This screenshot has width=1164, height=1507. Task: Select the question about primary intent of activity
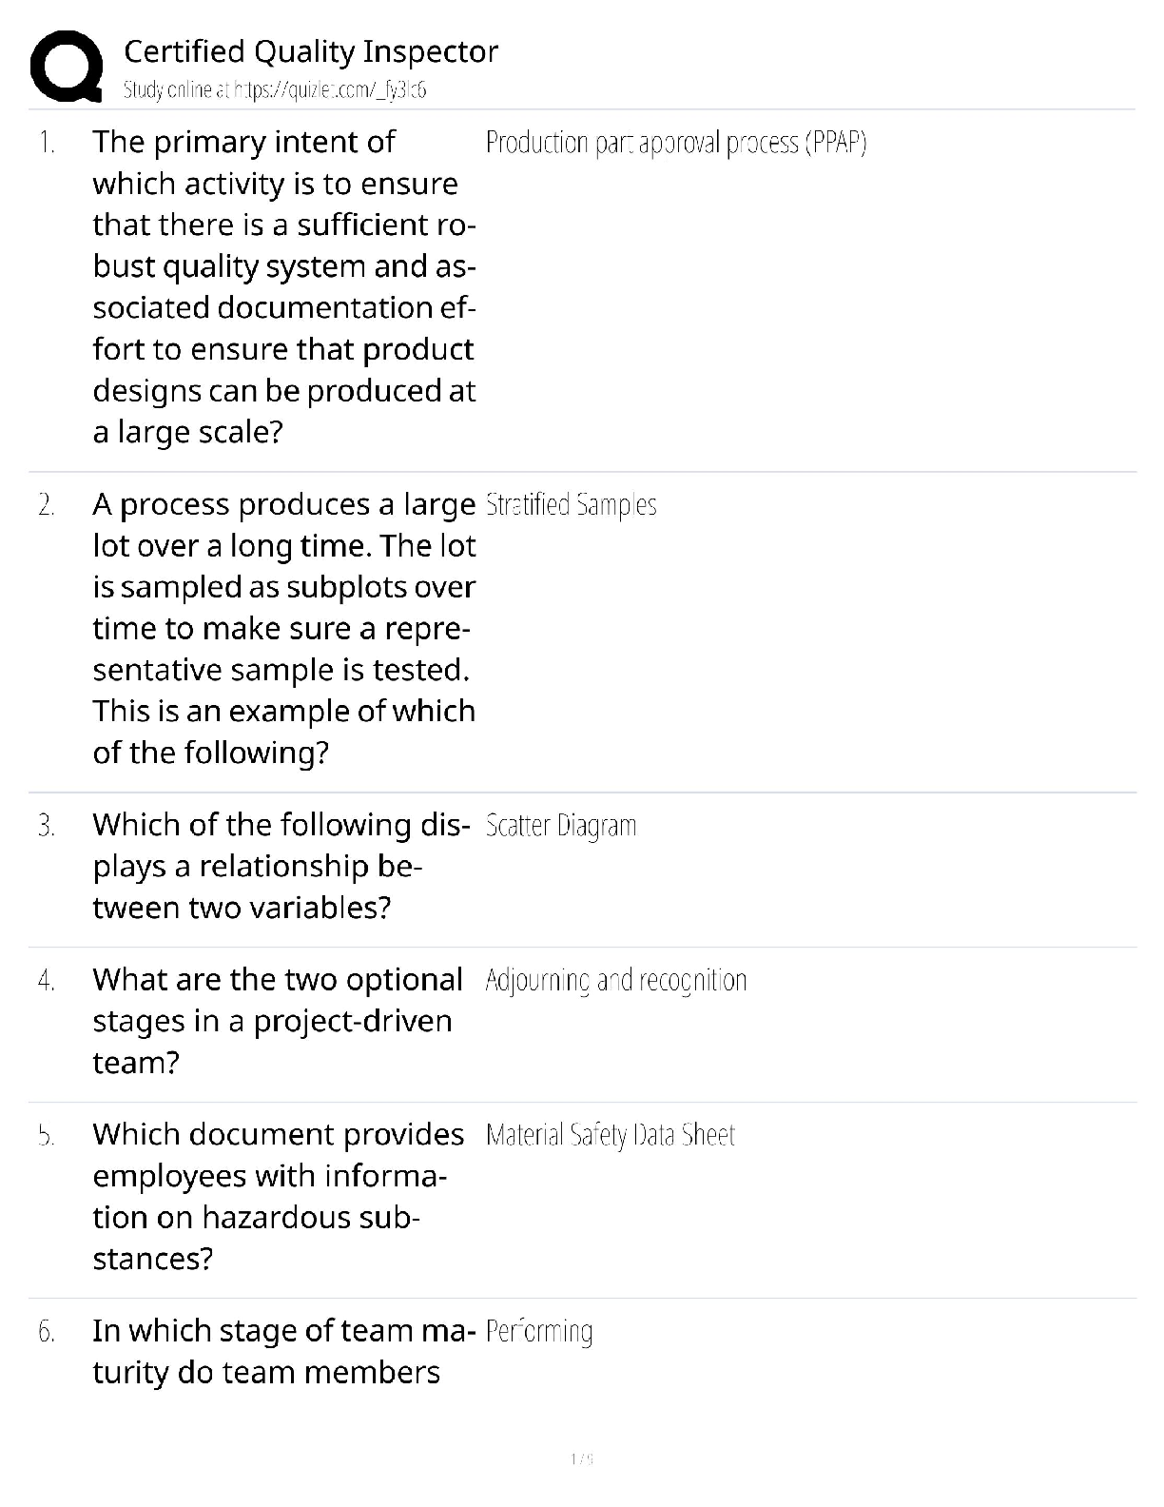tap(283, 286)
